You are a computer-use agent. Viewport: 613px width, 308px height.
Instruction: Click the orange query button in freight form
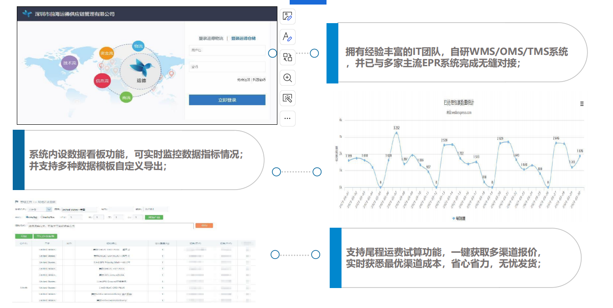tap(204, 225)
